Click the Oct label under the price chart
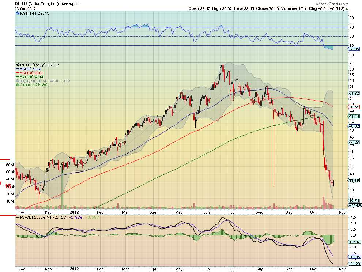 313,212
